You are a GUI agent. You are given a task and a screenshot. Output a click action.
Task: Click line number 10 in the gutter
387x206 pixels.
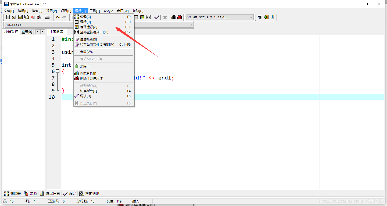[52, 97]
